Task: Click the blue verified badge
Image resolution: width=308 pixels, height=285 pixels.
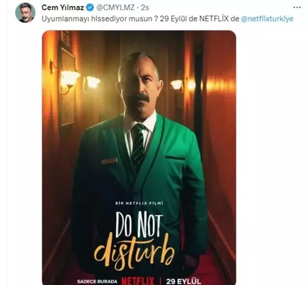Action: point(90,8)
